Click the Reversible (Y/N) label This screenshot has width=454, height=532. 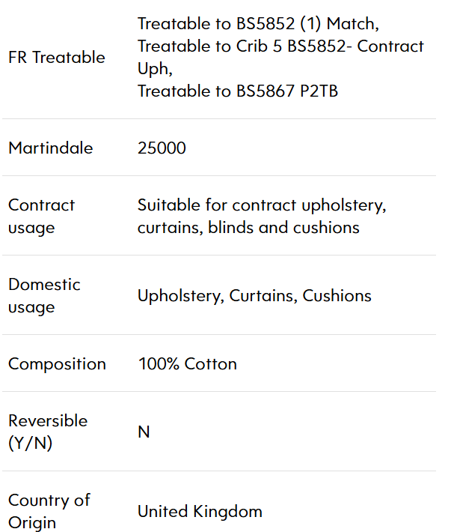(48, 432)
